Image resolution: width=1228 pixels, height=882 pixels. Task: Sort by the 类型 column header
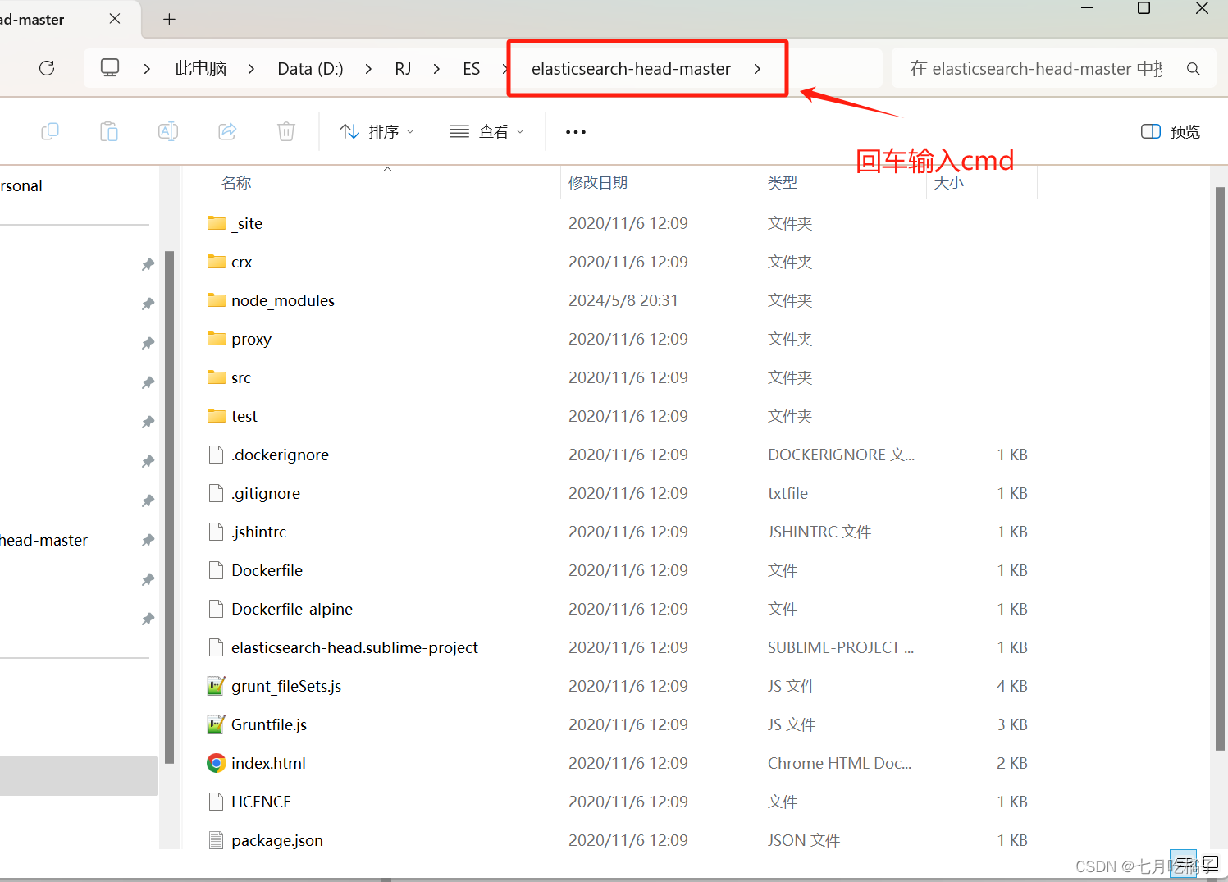click(783, 182)
